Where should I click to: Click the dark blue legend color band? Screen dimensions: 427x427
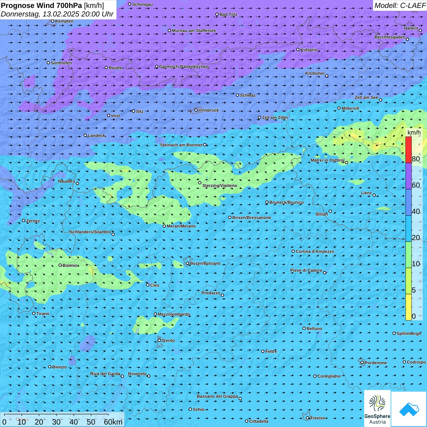[x=408, y=203]
